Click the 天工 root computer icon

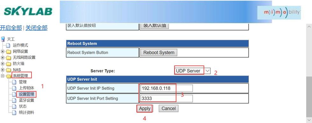coord(3,39)
